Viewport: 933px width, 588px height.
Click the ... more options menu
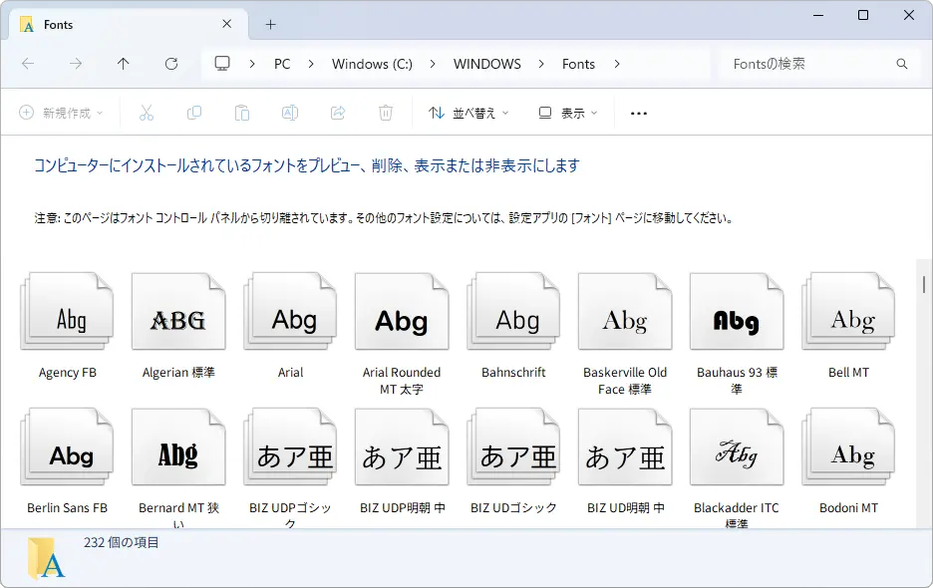[638, 113]
